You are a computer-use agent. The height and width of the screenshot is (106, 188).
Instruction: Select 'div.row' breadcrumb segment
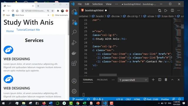[x=115, y=16]
